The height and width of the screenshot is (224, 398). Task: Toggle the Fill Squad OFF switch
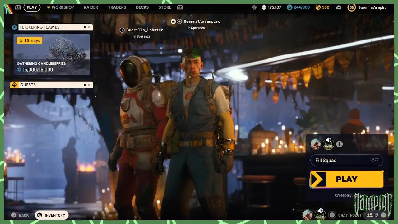pyautogui.click(x=375, y=160)
